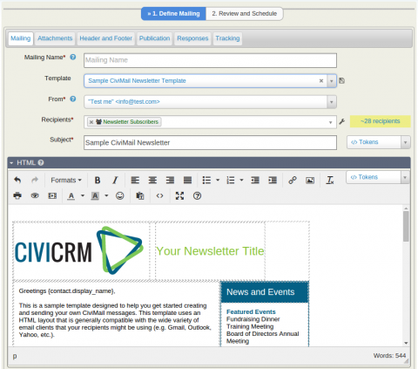
Task: Go to Define Mailing step
Action: (173, 14)
